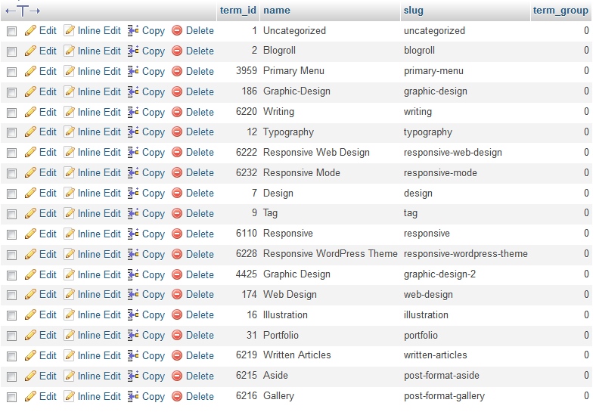Click slug cell 'web-design'
This screenshot has height=412, width=596.
point(428,295)
